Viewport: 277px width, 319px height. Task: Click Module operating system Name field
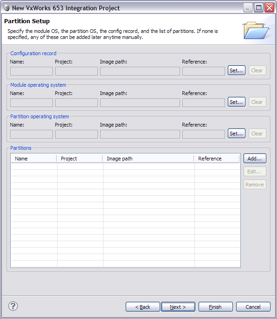(x=32, y=103)
